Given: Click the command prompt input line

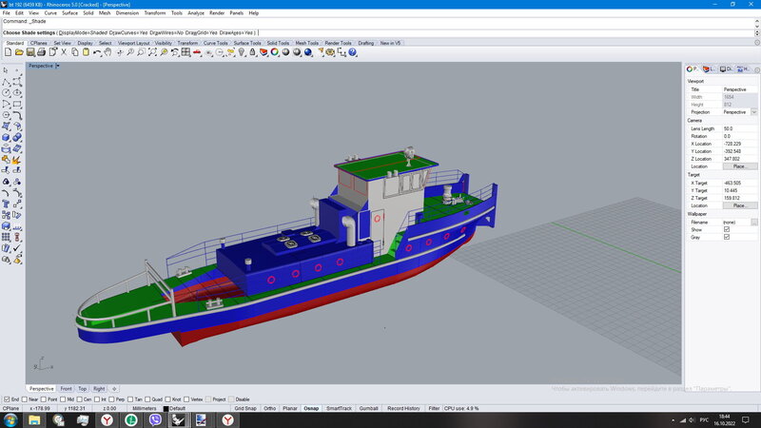Looking at the screenshot, I should (378, 33).
